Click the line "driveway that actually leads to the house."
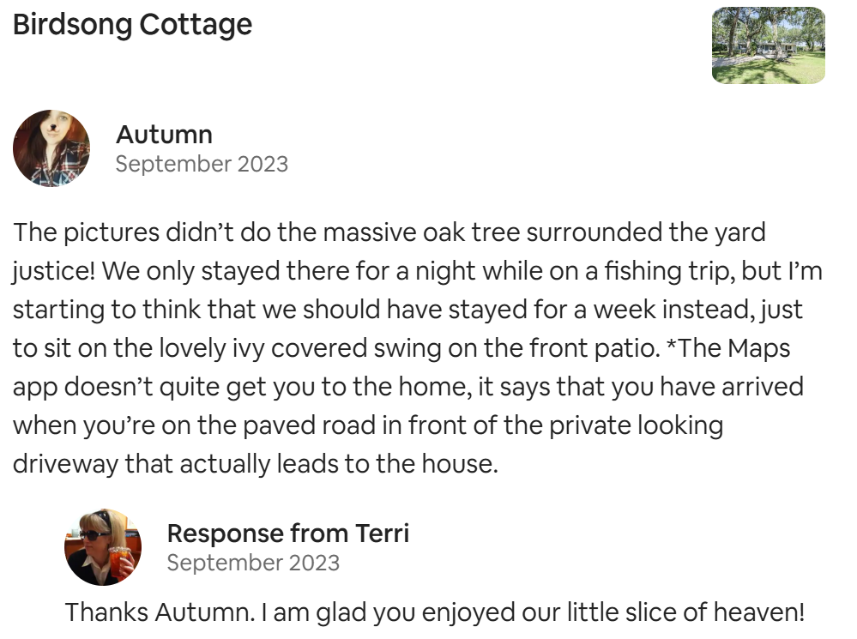The image size is (857, 639). coord(256,464)
